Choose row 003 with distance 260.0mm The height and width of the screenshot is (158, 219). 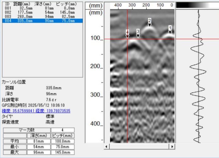(42, 17)
